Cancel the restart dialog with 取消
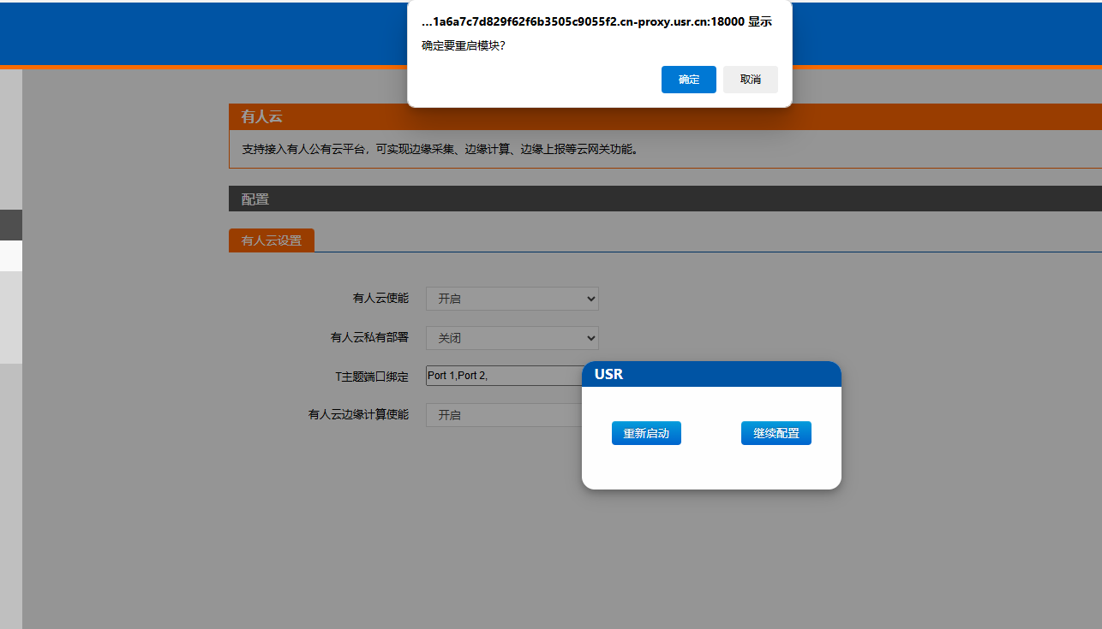Viewport: 1102px width, 629px height. pyautogui.click(x=750, y=80)
